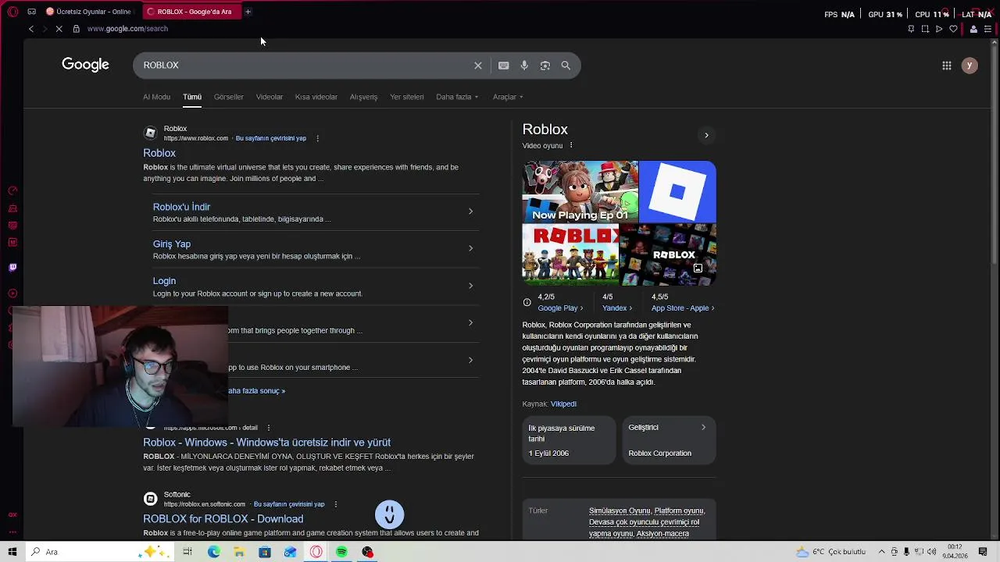1000x562 pixels.
Task: Open the browser profile icon
Action: pos(973,29)
